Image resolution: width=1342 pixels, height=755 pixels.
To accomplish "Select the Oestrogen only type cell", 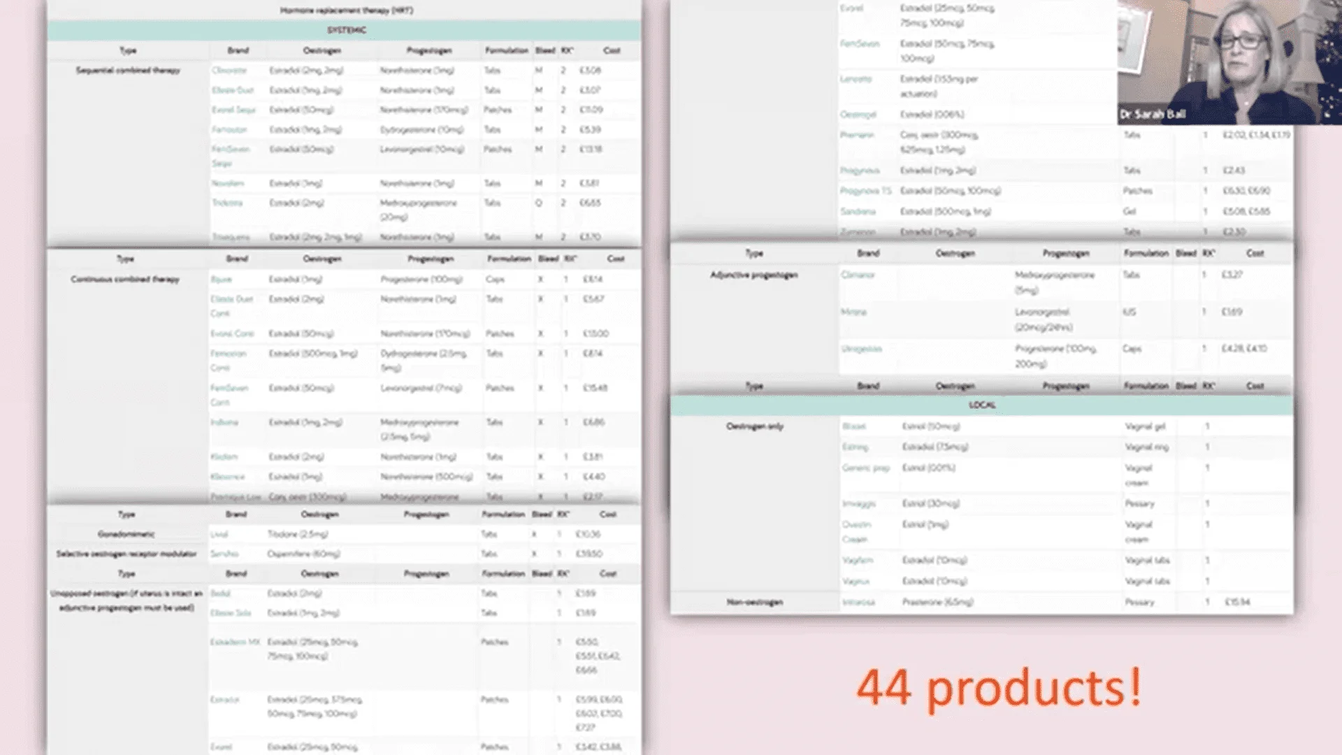I will point(755,426).
